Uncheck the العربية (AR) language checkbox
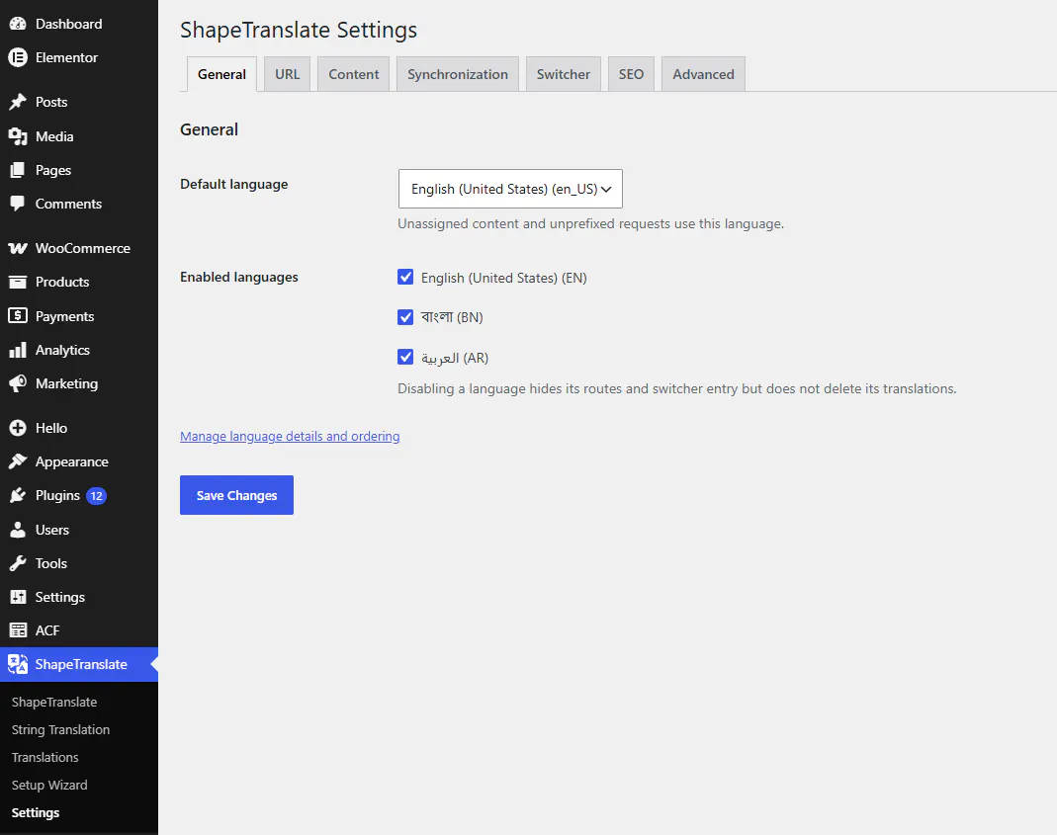The image size is (1057, 835). coord(405,357)
